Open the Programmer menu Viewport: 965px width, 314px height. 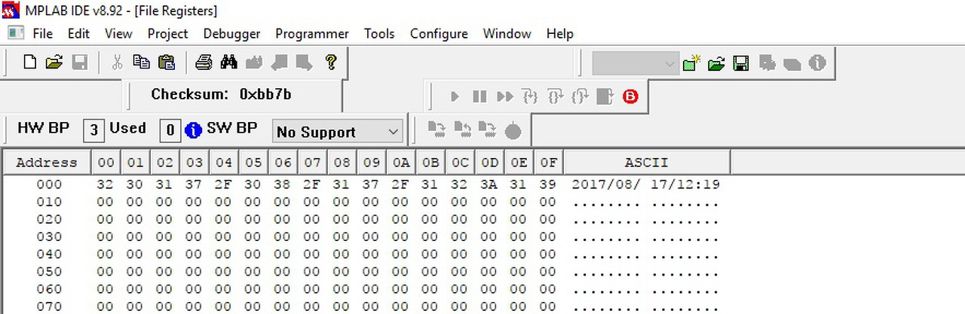coord(312,34)
